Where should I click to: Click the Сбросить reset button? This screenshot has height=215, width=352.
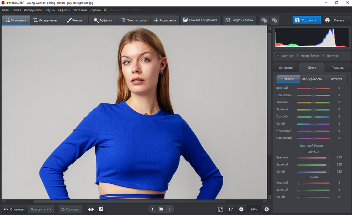coord(70,209)
